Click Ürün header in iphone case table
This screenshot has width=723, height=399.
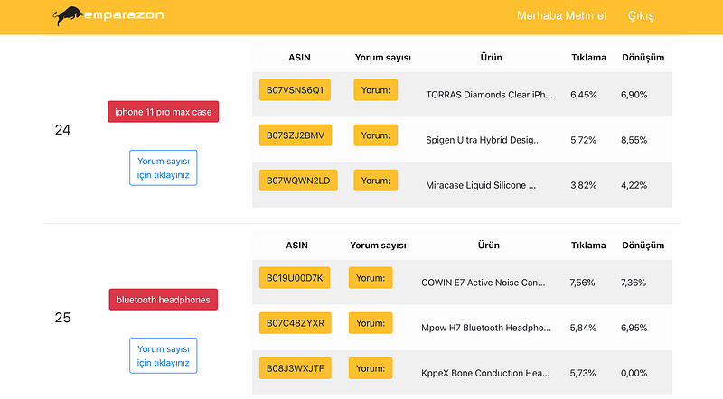(491, 57)
